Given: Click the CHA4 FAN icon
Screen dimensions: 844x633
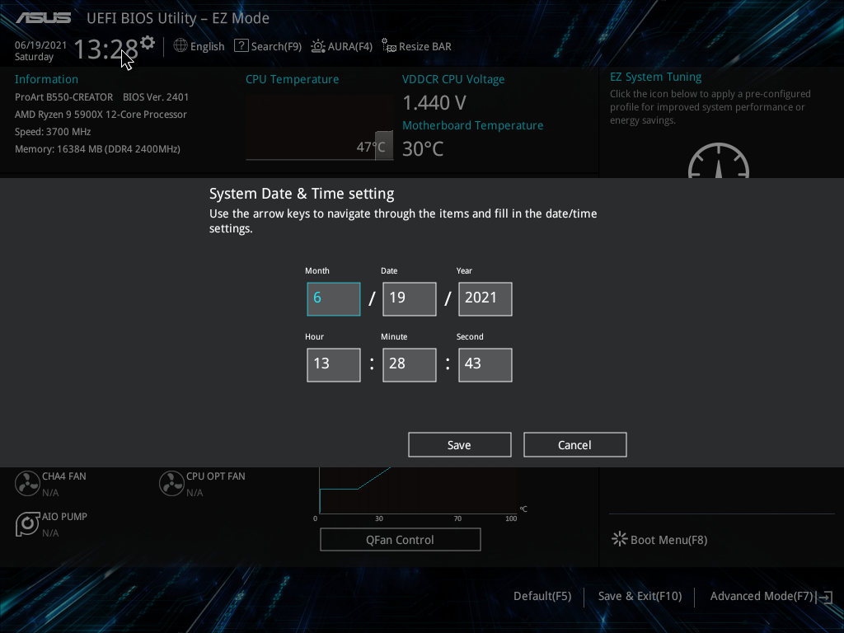Looking at the screenshot, I should (x=27, y=483).
